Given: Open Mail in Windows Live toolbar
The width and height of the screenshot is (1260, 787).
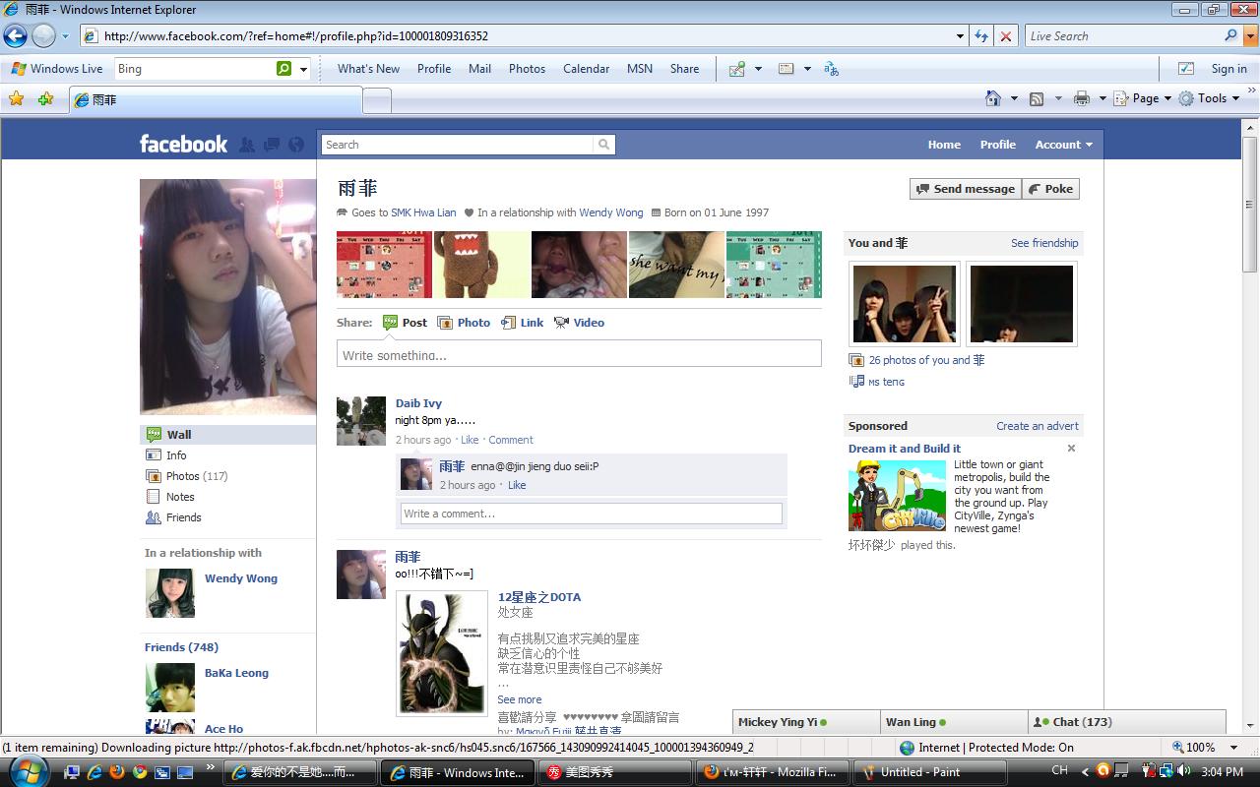Looking at the screenshot, I should (x=479, y=69).
